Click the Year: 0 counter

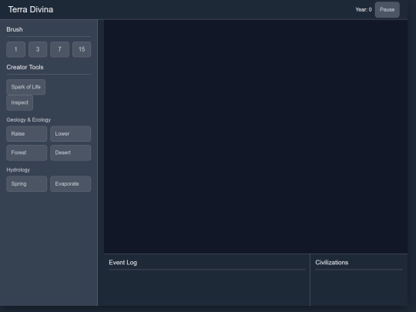364,10
